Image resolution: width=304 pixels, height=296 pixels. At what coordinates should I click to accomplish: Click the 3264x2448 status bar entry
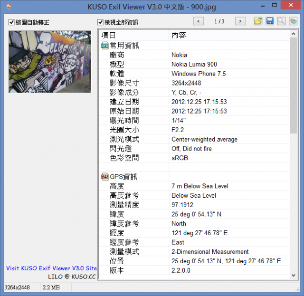pyautogui.click(x=17, y=287)
